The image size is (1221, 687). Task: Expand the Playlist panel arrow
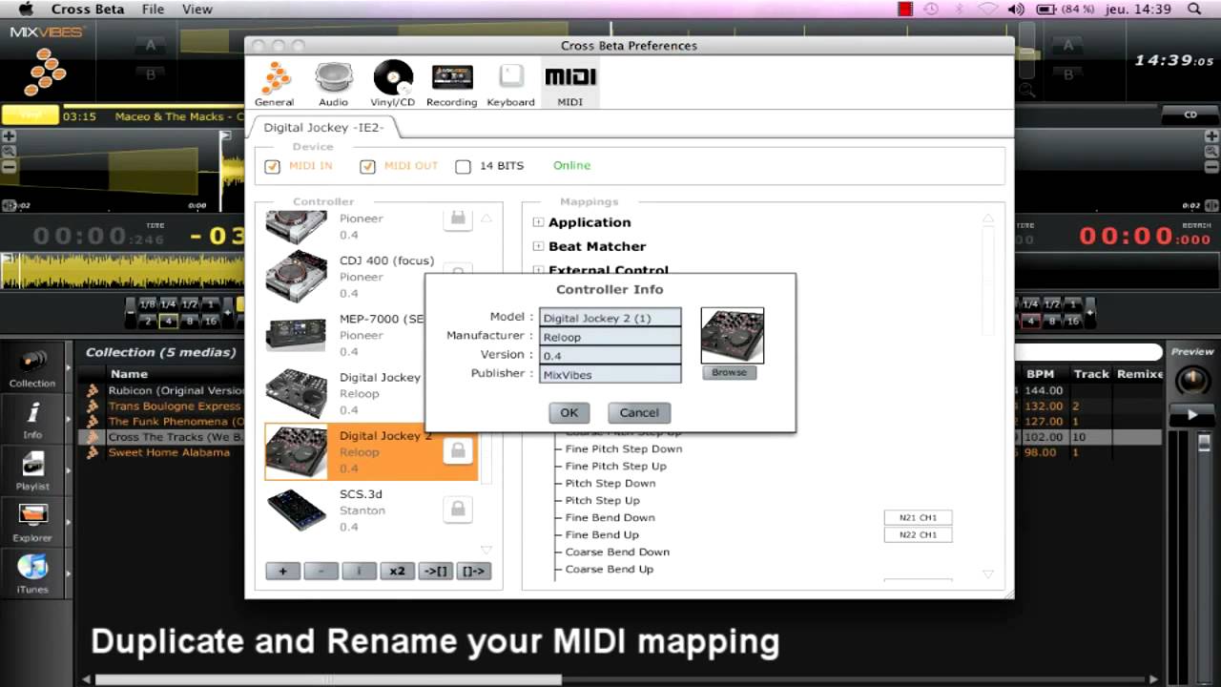click(68, 470)
